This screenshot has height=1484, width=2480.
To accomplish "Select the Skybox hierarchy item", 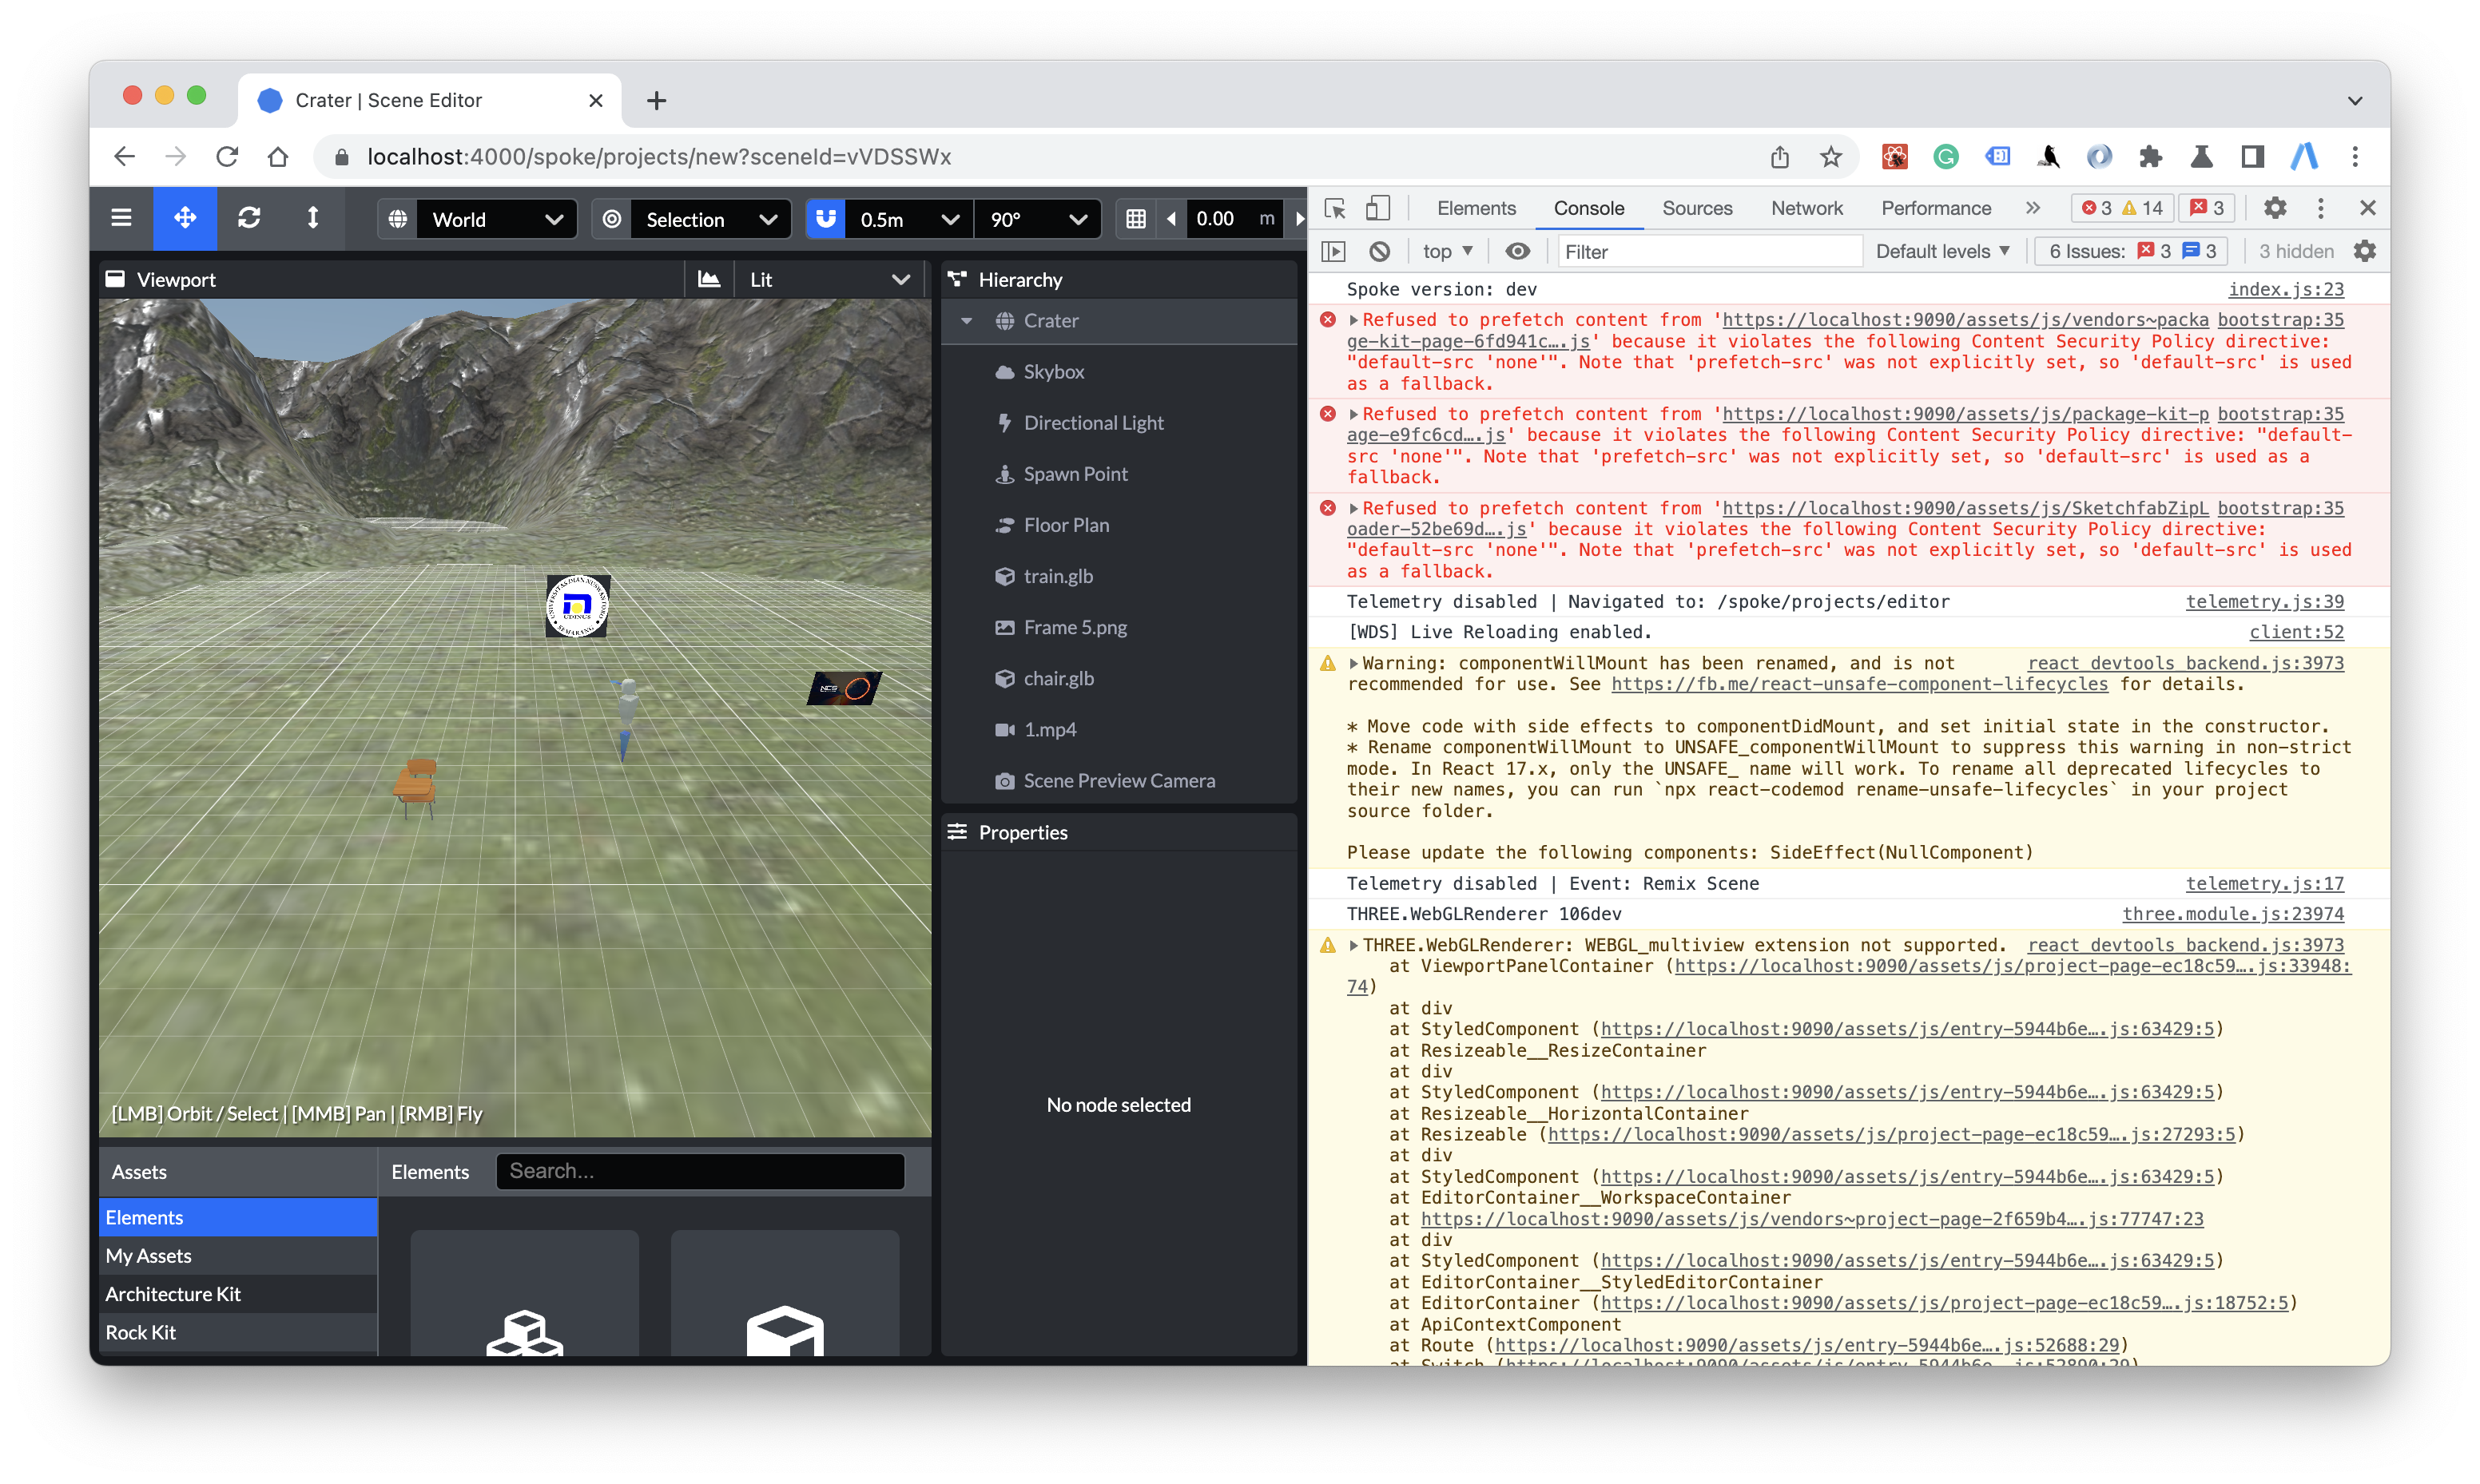I will 1055,371.
